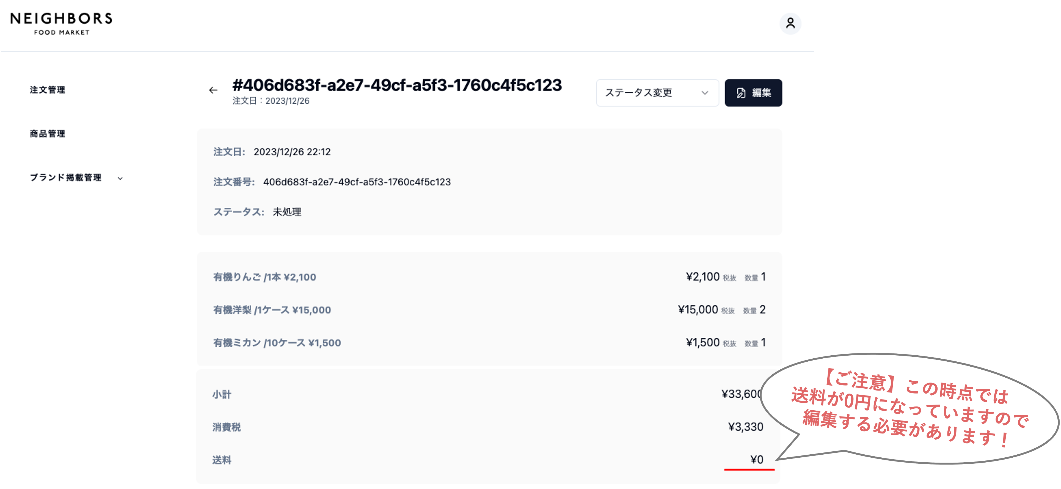Click the consumption tax amount ¥3,330
1061x489 pixels.
[745, 427]
